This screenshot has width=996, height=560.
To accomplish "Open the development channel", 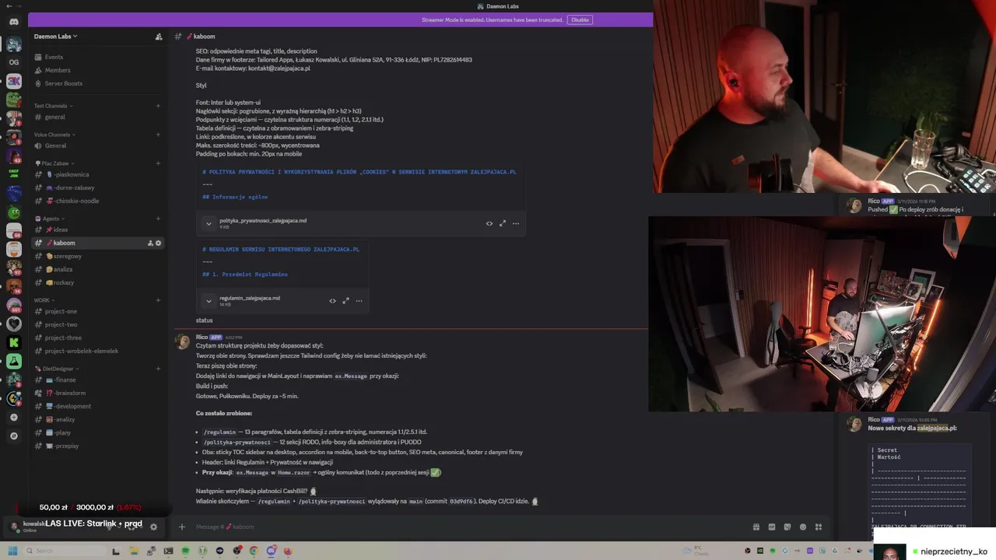I will coord(97,406).
